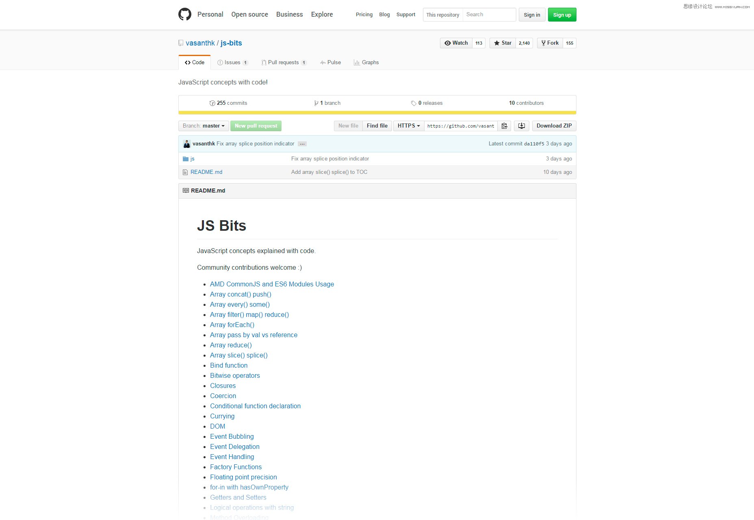This screenshot has width=754, height=520.
Task: Click the GitHub Octocat logo
Action: [185, 14]
